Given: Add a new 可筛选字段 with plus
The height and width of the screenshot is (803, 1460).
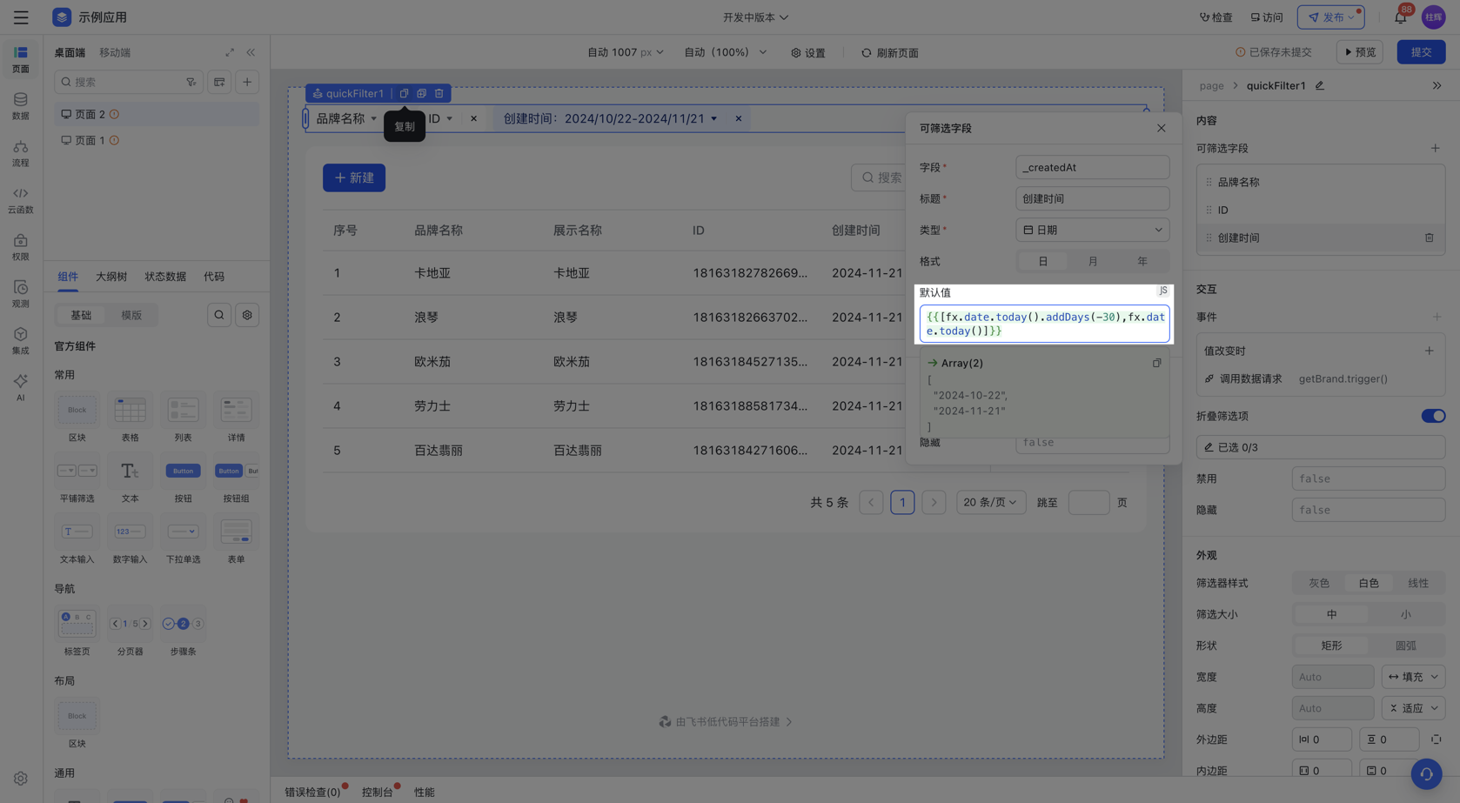Looking at the screenshot, I should 1436,148.
